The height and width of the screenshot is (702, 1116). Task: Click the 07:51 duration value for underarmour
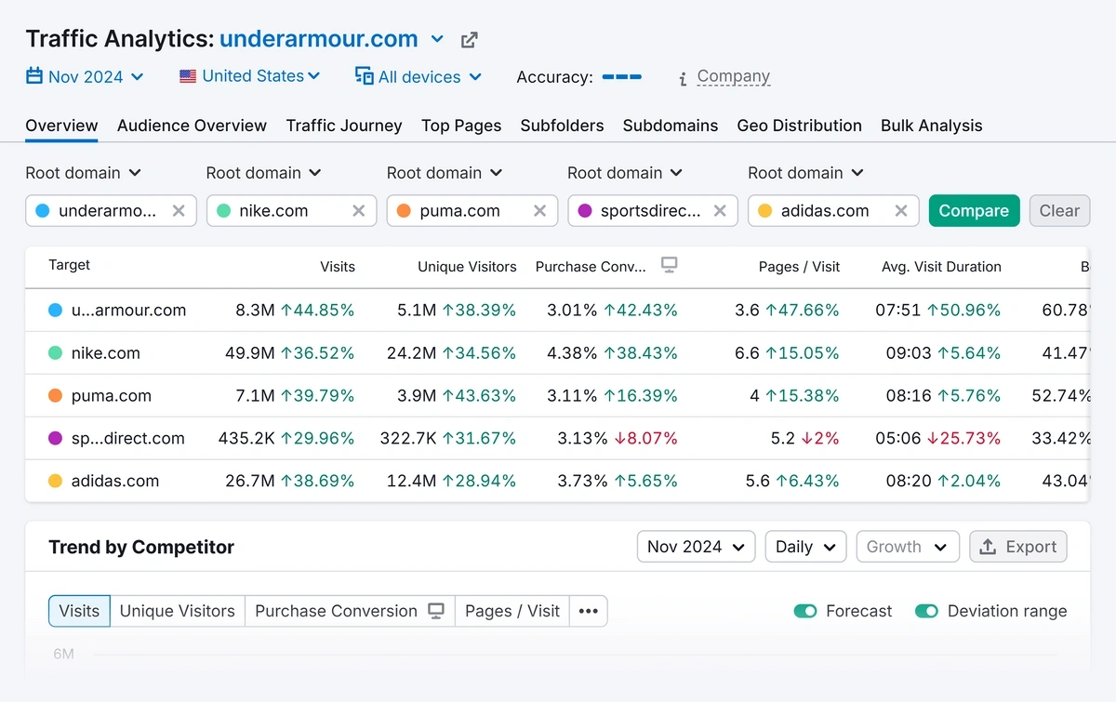pos(897,311)
